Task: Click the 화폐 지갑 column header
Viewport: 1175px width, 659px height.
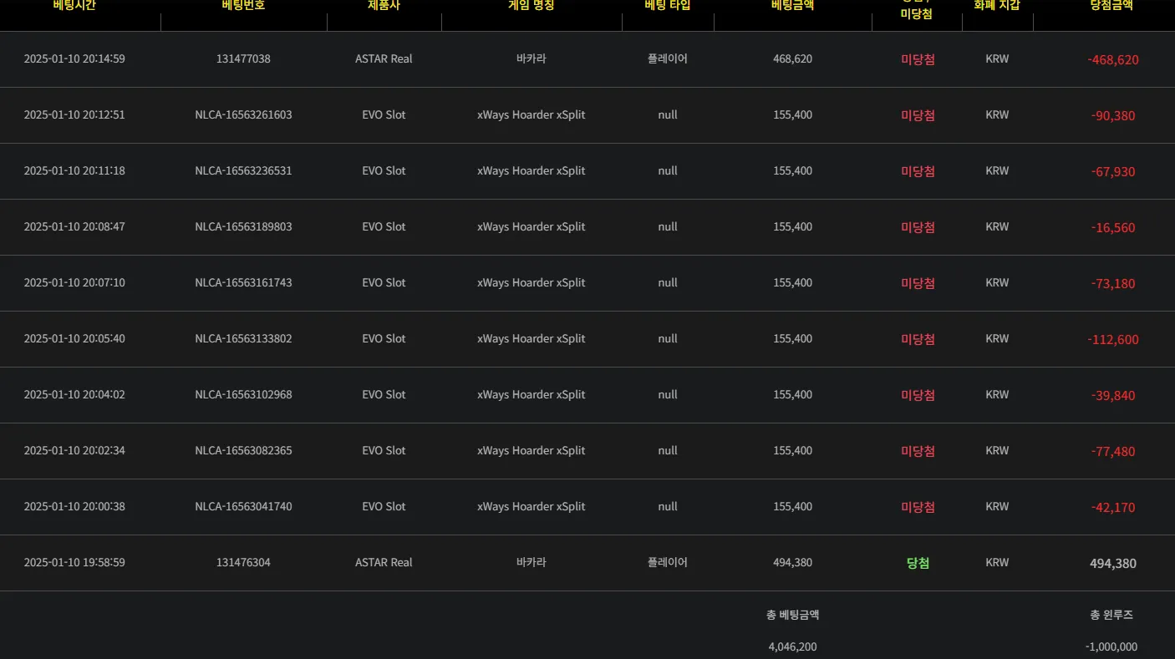Action: point(997,5)
